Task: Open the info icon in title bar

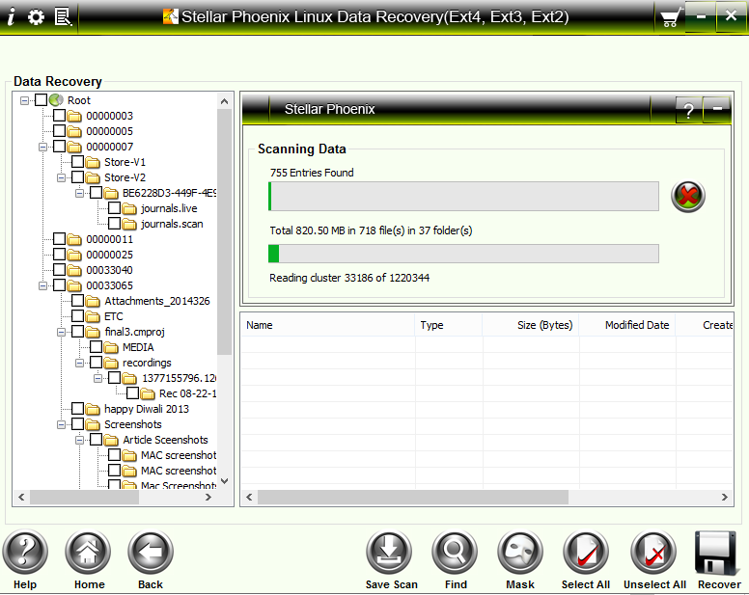Action: tap(11, 17)
